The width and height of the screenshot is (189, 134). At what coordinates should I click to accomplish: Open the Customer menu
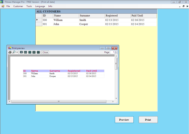click(x=18, y=6)
